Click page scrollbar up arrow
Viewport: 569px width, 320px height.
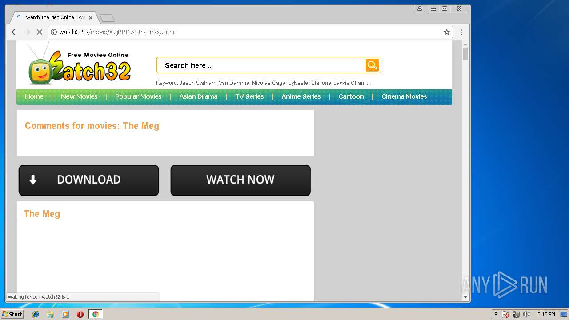pos(465,44)
